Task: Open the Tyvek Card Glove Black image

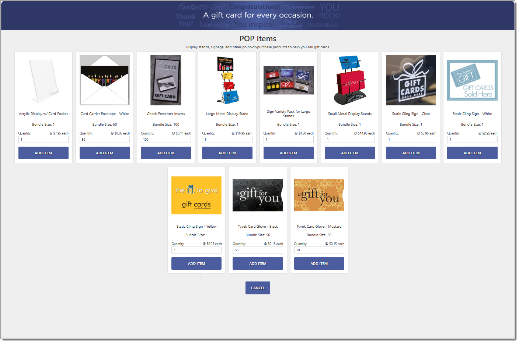Action: pyautogui.click(x=258, y=195)
